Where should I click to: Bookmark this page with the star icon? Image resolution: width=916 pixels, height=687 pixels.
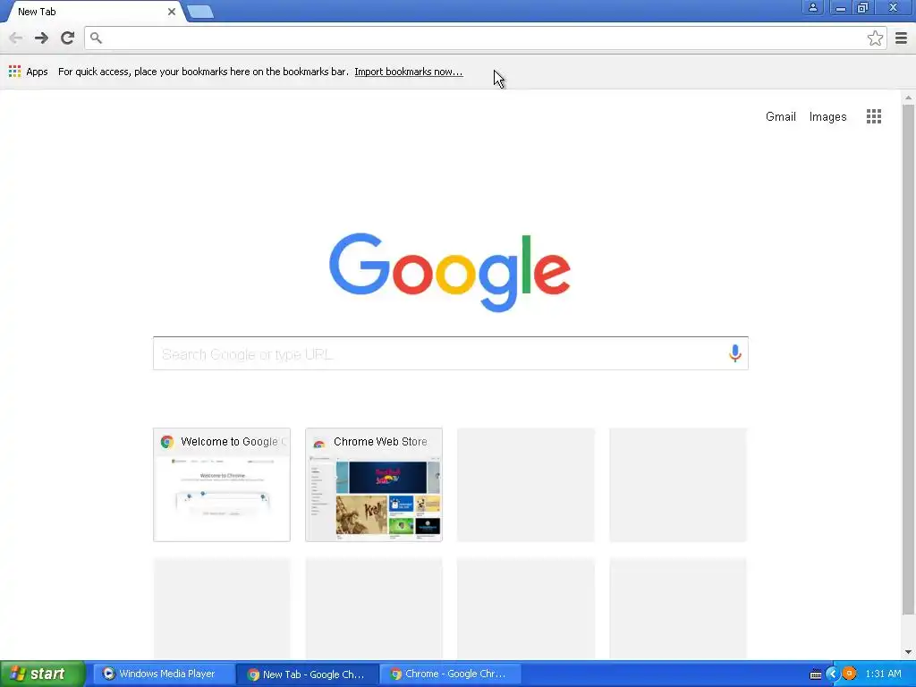tap(875, 38)
